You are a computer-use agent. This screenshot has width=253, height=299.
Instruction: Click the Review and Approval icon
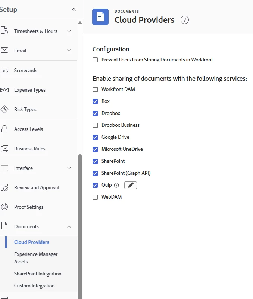click(x=4, y=187)
